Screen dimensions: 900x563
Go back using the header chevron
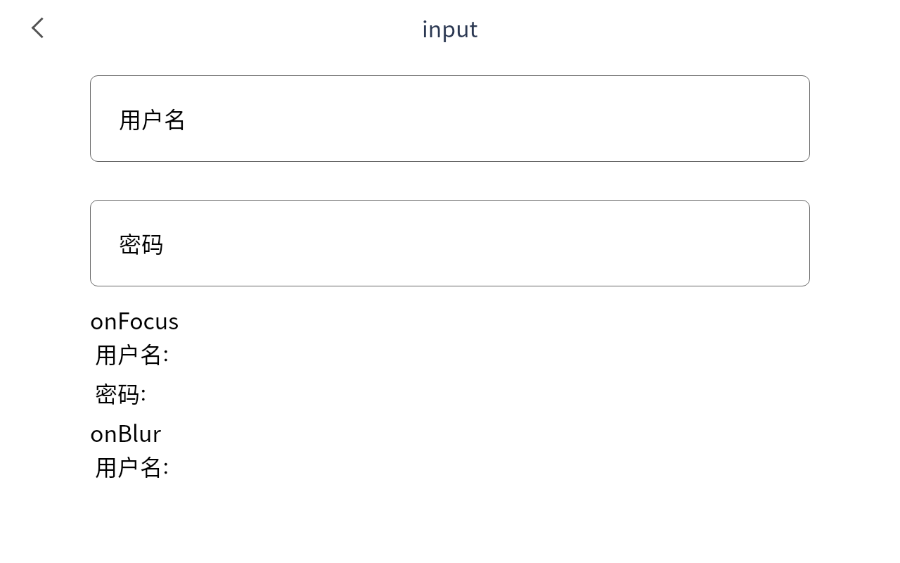click(38, 28)
